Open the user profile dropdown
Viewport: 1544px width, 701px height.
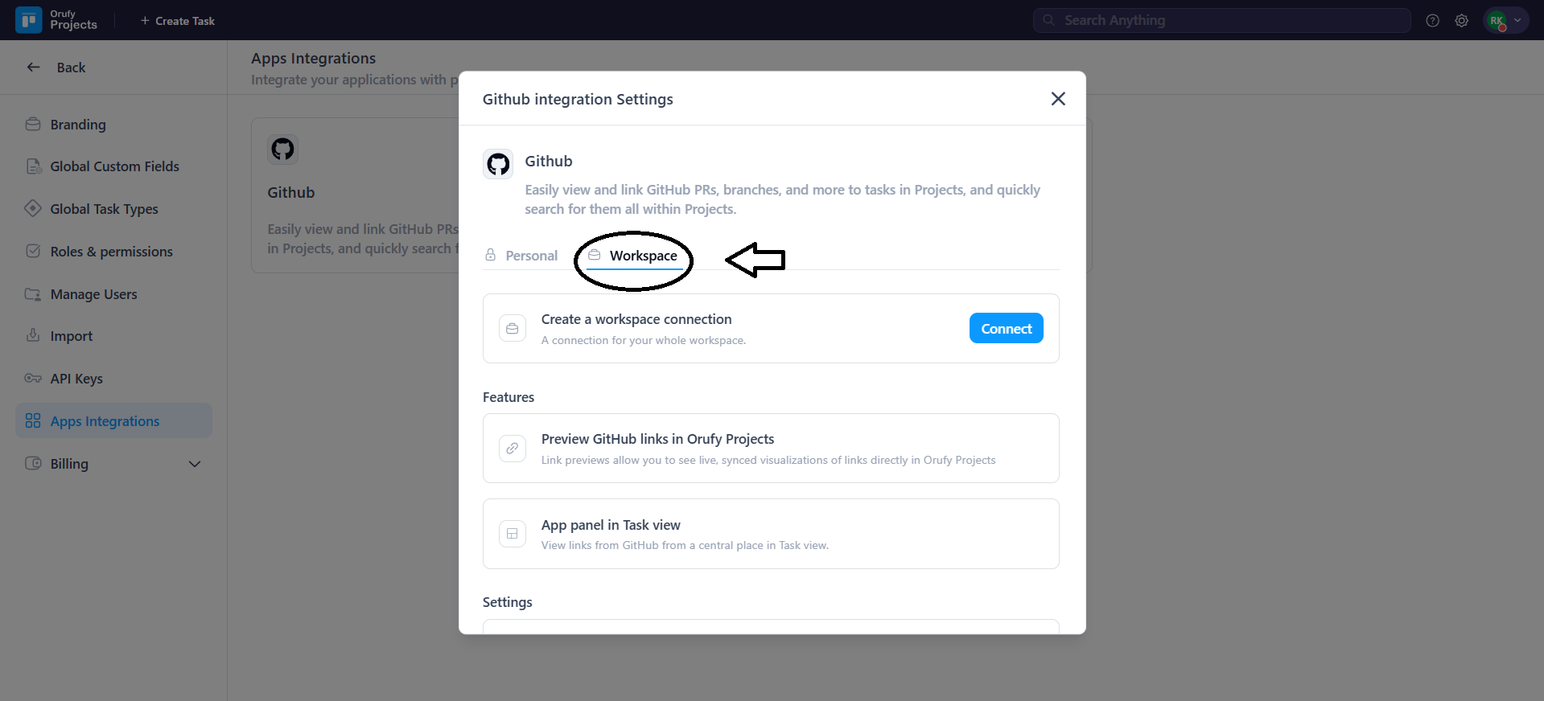pos(1505,21)
